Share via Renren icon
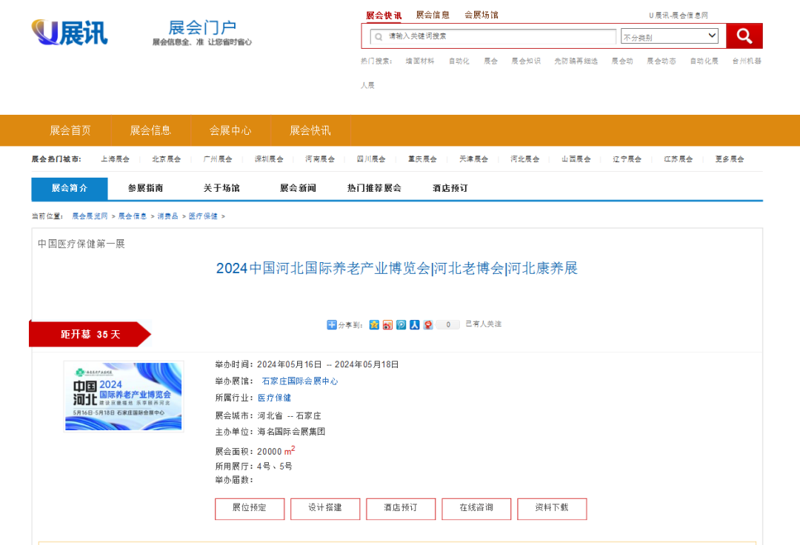The image size is (800, 545). click(x=414, y=324)
